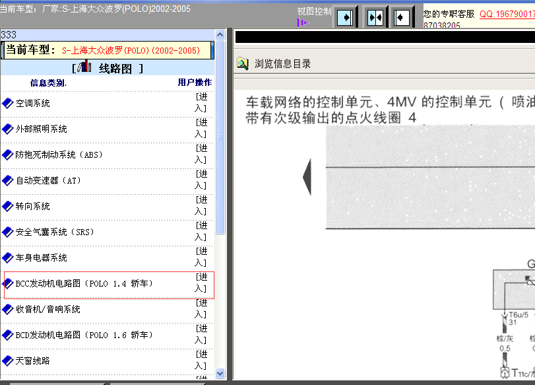Select the 转向系统 category text

point(33,206)
